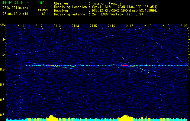The height and width of the screenshot is (121, 190).
Task: Click time marker 2113
Action: coord(57,26)
